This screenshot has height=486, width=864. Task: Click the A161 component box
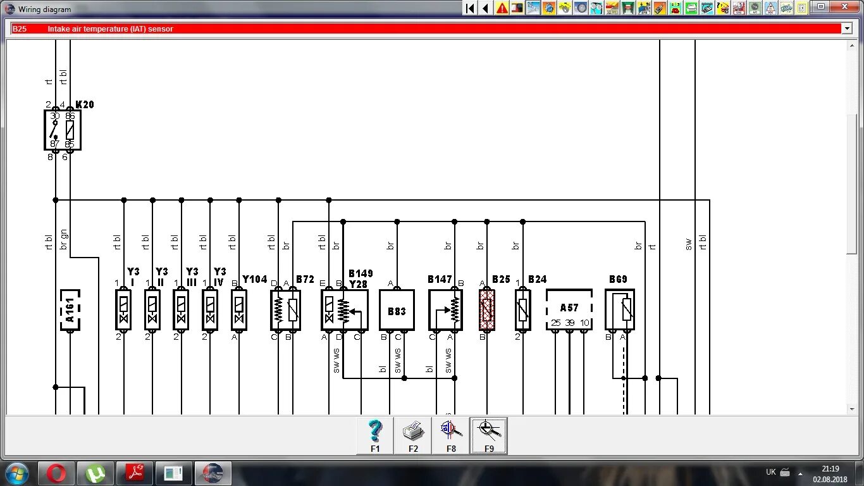coord(70,310)
